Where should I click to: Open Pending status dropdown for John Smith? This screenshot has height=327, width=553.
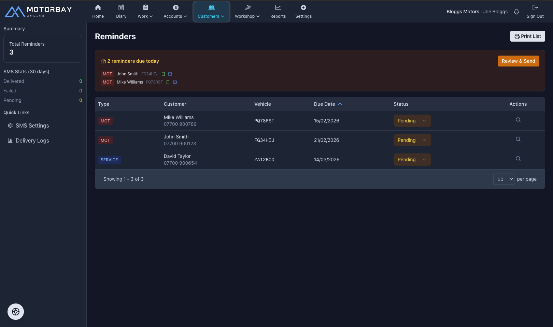[x=412, y=140]
